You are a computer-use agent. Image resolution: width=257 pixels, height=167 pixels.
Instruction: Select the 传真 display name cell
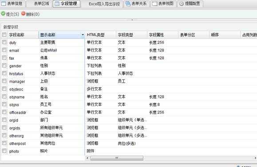point(44,58)
